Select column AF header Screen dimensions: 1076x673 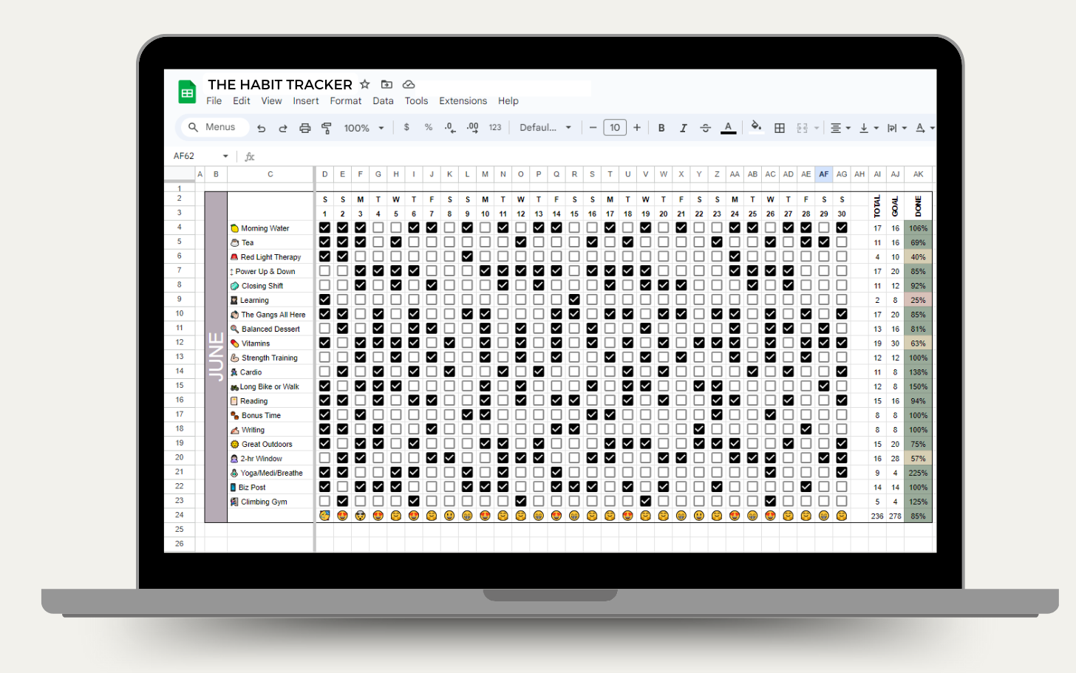(824, 174)
